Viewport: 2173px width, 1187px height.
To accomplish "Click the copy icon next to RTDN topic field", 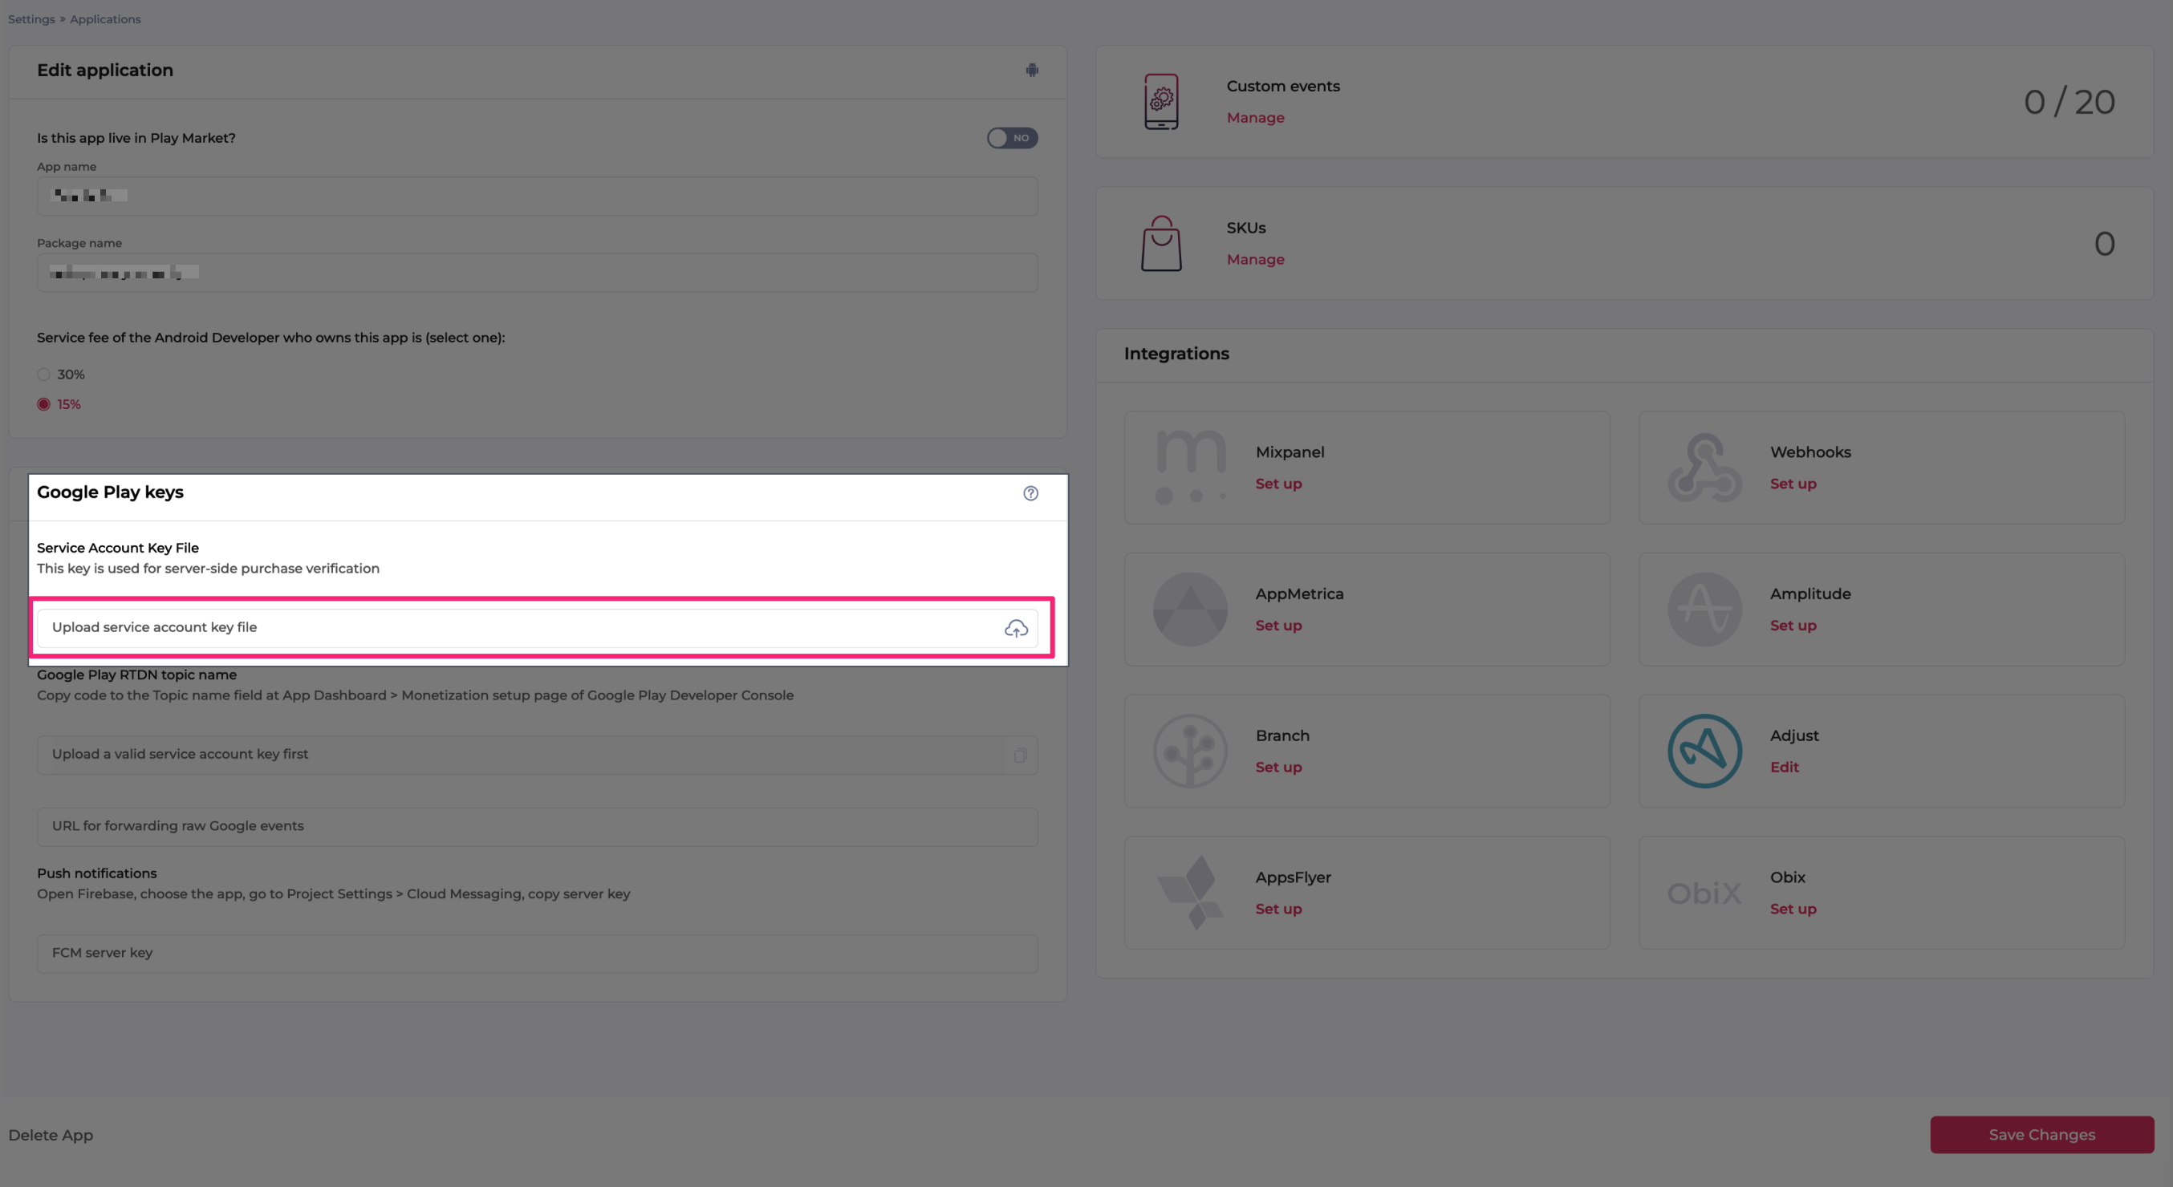I will coord(1020,756).
